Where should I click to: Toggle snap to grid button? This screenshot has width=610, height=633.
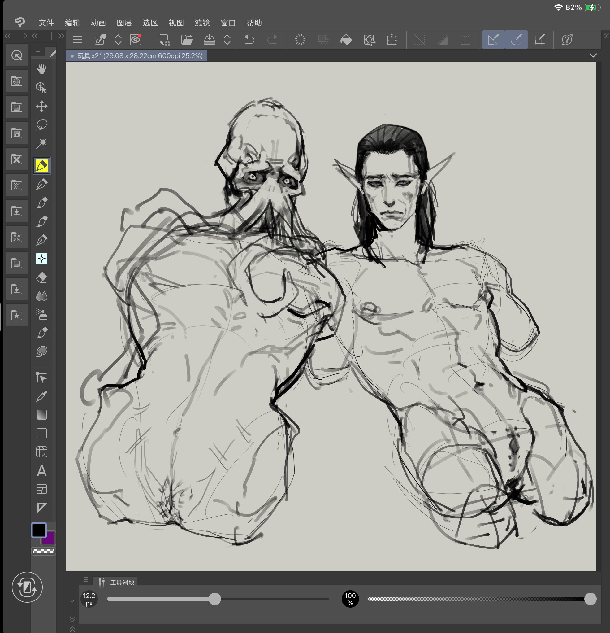(x=540, y=40)
